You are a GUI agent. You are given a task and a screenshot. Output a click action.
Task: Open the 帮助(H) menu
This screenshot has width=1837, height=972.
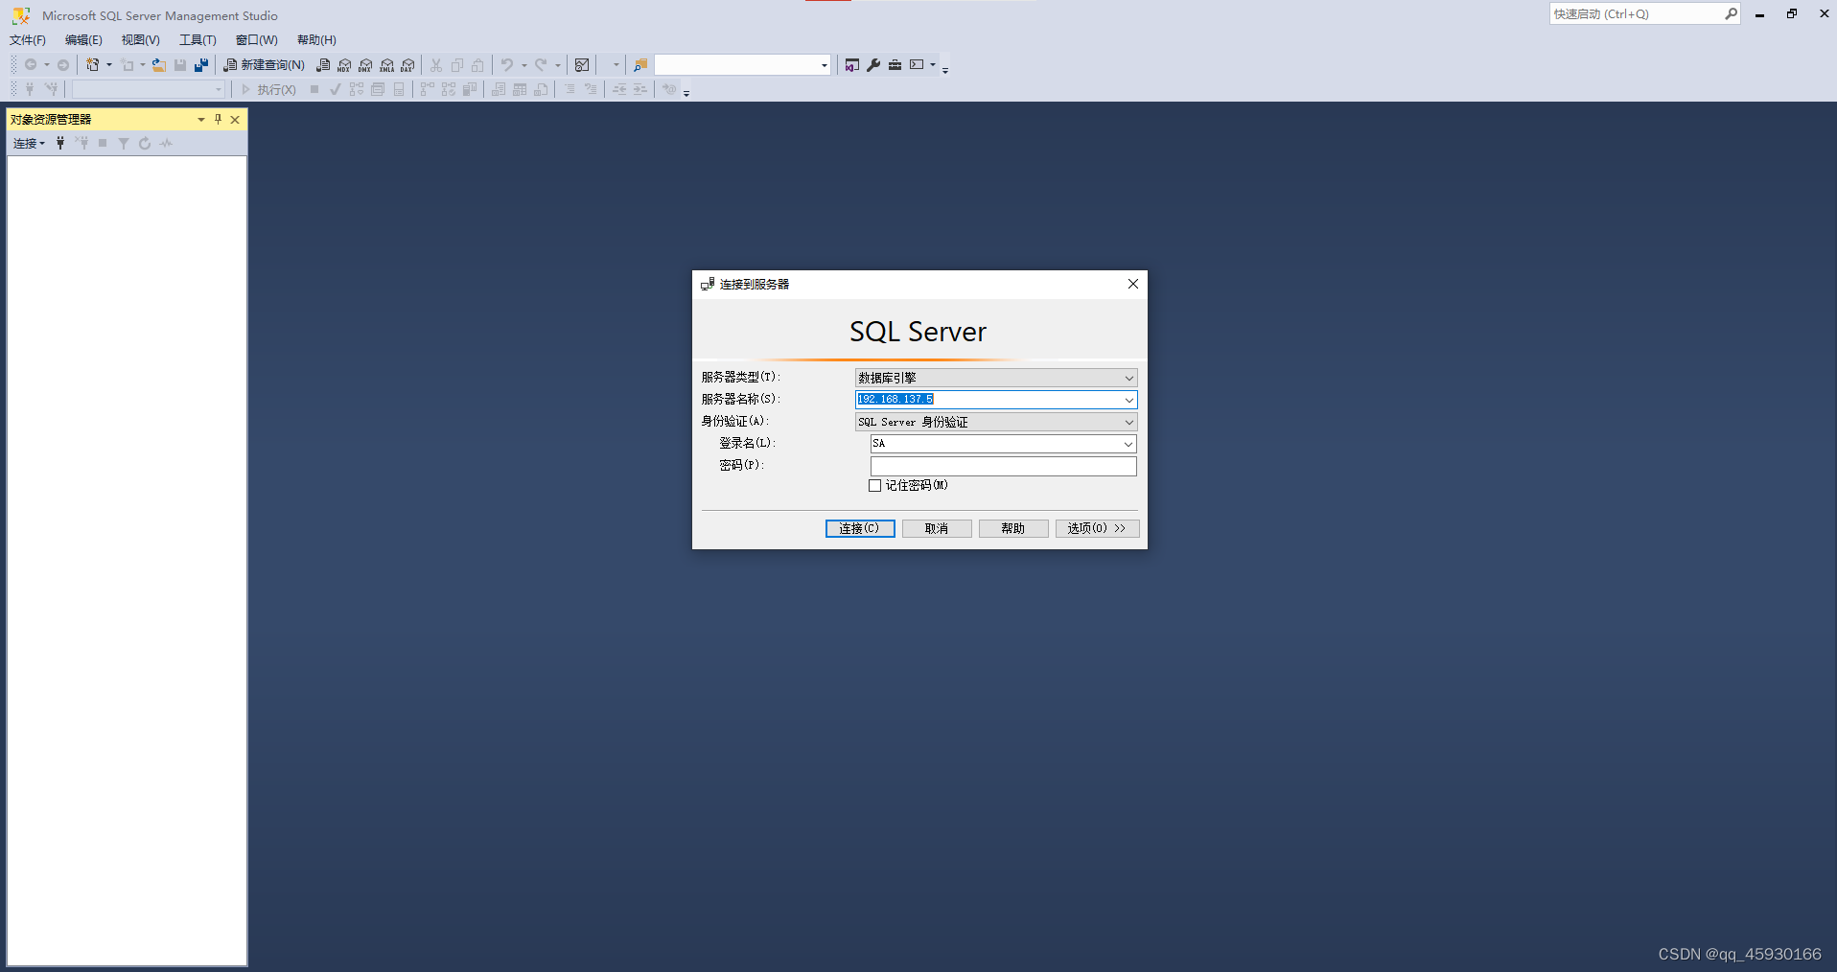pos(316,40)
